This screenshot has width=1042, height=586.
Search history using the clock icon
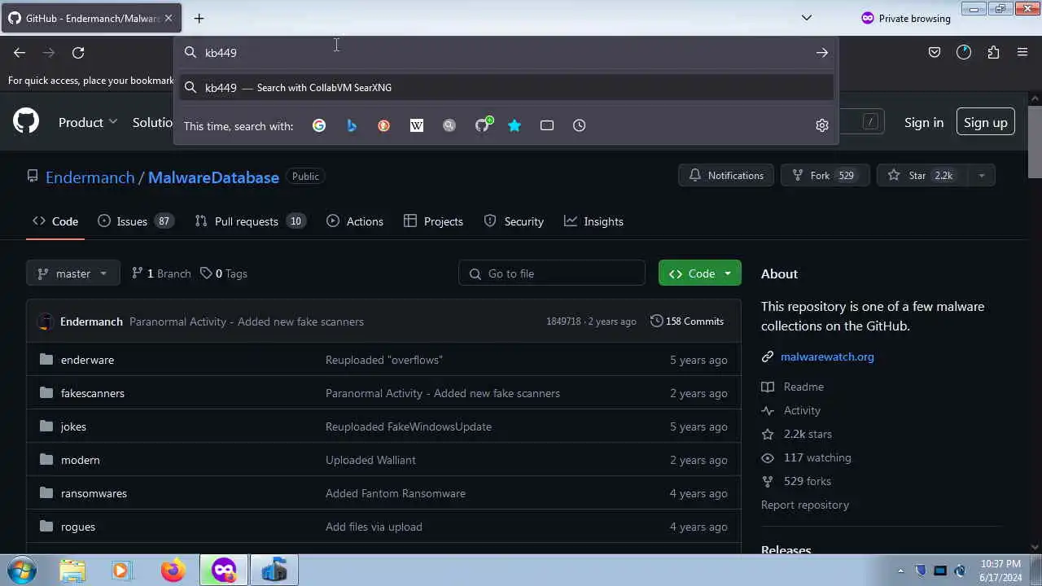[x=580, y=125]
